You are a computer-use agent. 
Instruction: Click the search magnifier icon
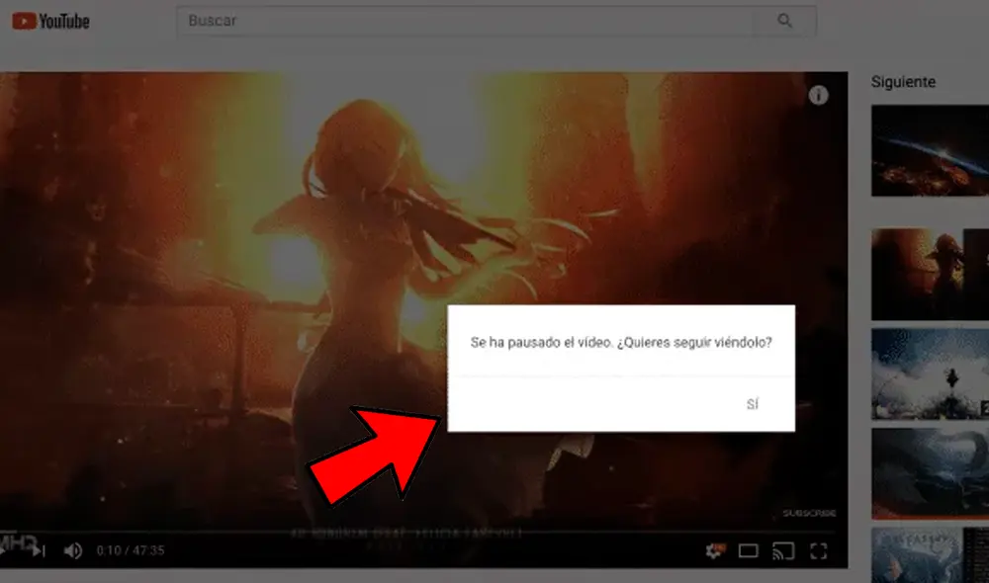(786, 20)
